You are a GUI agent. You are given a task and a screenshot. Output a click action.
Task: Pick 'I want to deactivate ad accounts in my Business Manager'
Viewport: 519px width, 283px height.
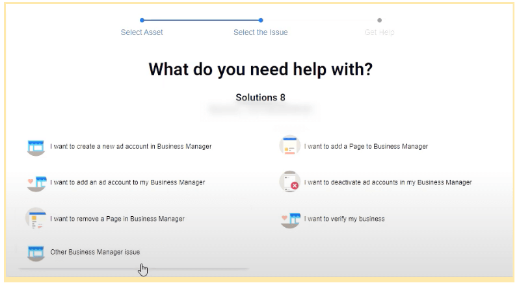[x=388, y=182]
